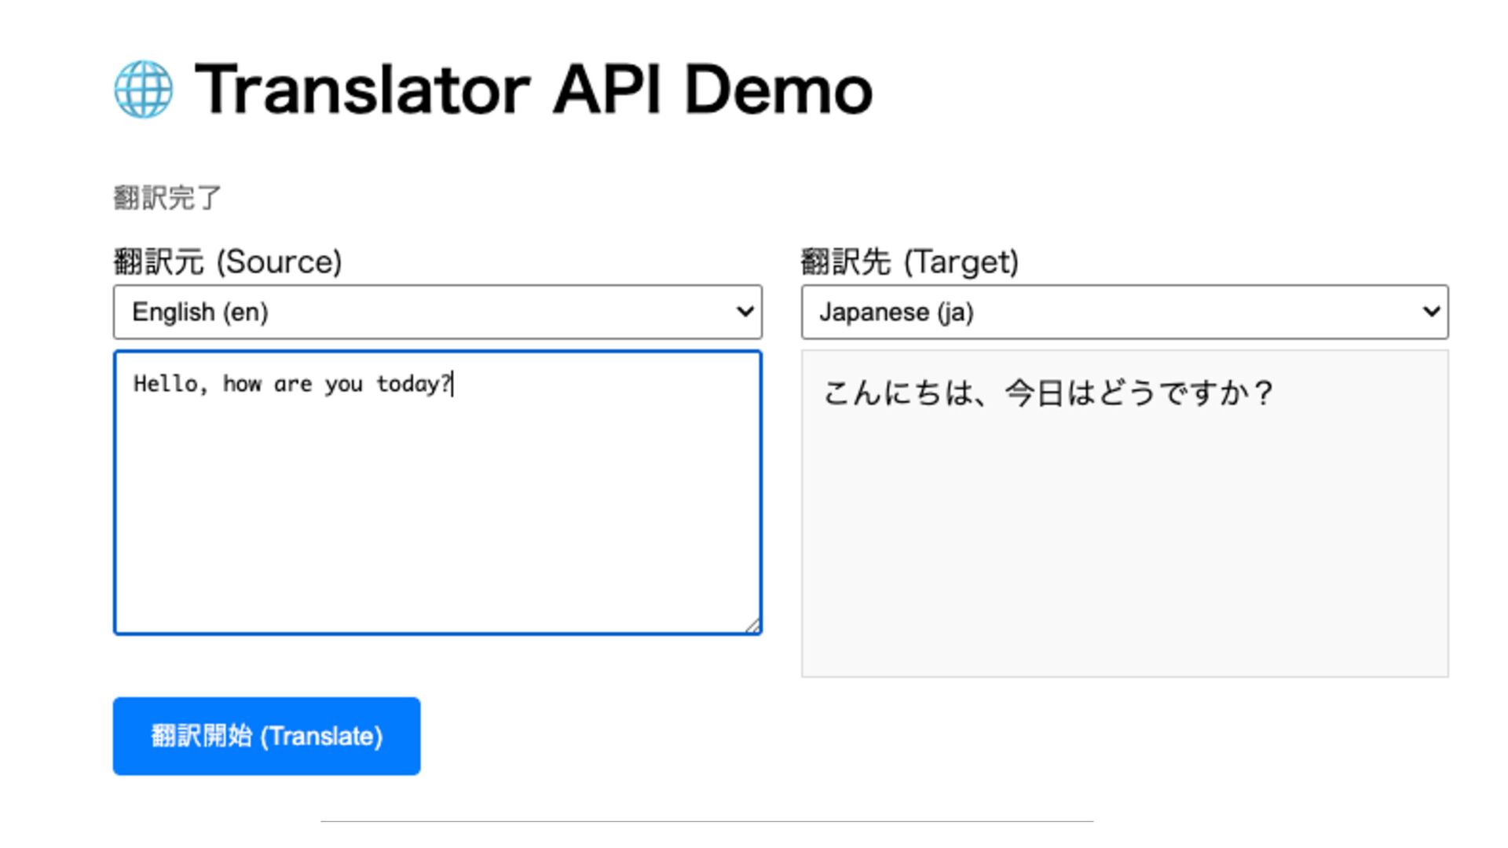
Task: Click on the text "Hello, how are you today?"
Action: point(291,384)
